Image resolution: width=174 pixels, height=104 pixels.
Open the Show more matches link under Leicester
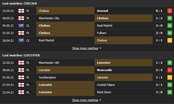tap(85, 100)
